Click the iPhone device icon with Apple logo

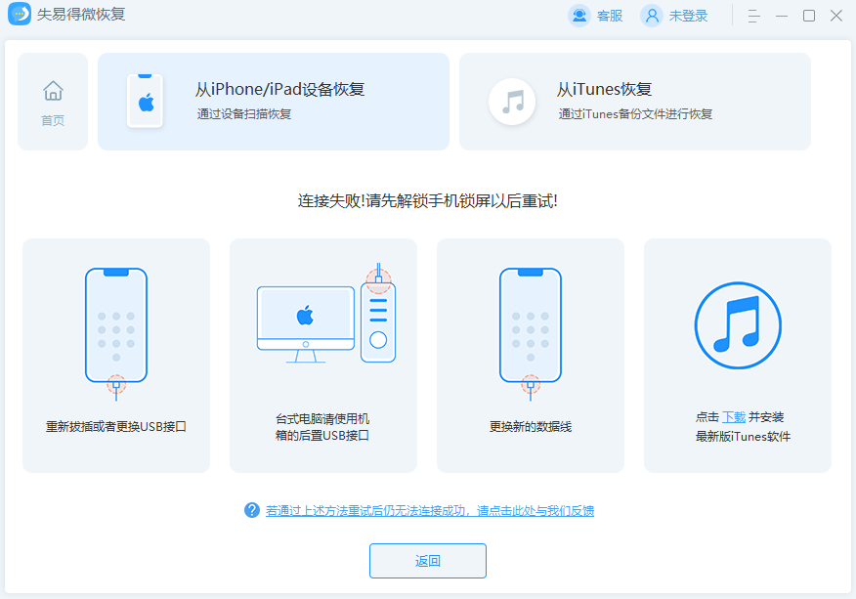click(x=145, y=102)
